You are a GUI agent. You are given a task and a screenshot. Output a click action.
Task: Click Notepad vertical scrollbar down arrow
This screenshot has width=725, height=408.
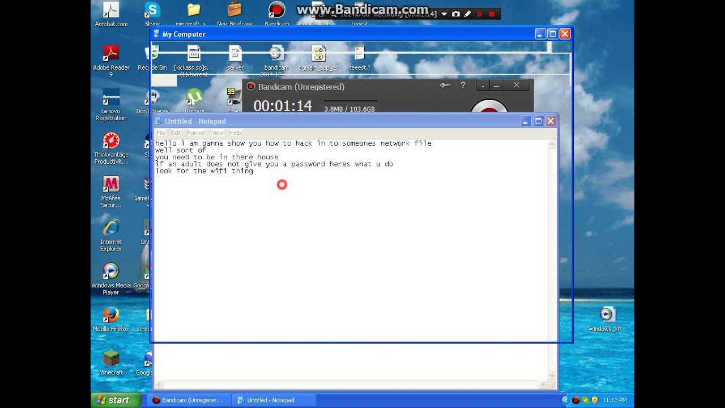click(x=552, y=375)
